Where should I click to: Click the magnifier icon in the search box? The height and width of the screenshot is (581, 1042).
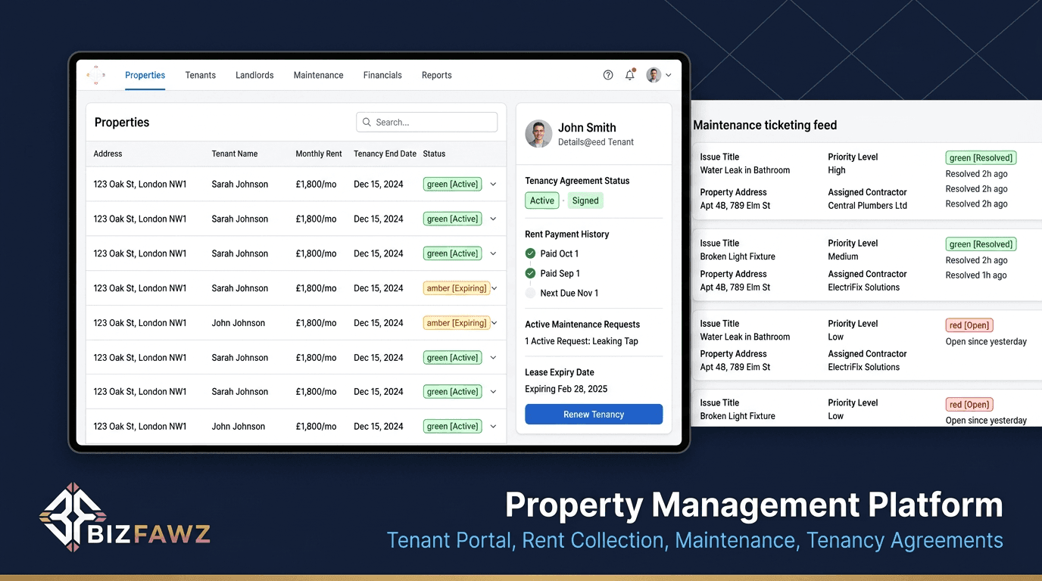click(x=367, y=122)
